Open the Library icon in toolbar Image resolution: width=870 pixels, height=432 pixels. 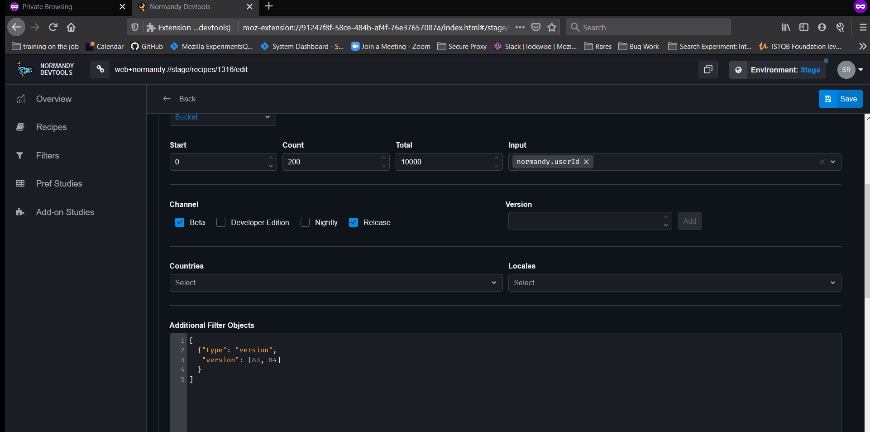[x=786, y=27]
